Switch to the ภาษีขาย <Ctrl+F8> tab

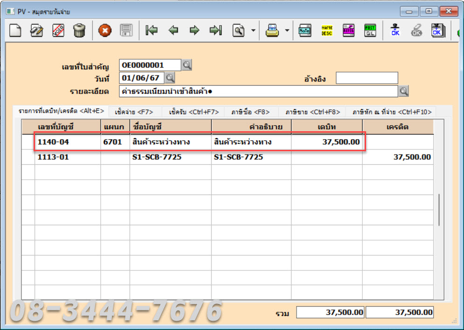(313, 112)
